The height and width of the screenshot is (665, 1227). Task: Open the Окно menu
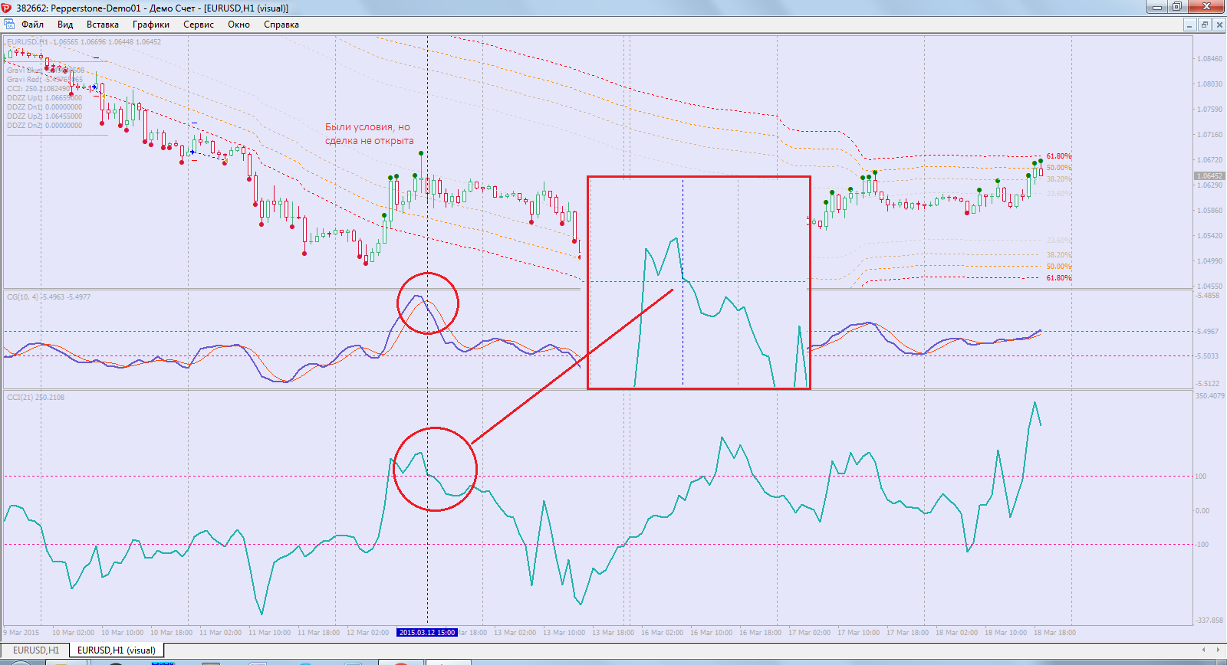click(x=238, y=25)
